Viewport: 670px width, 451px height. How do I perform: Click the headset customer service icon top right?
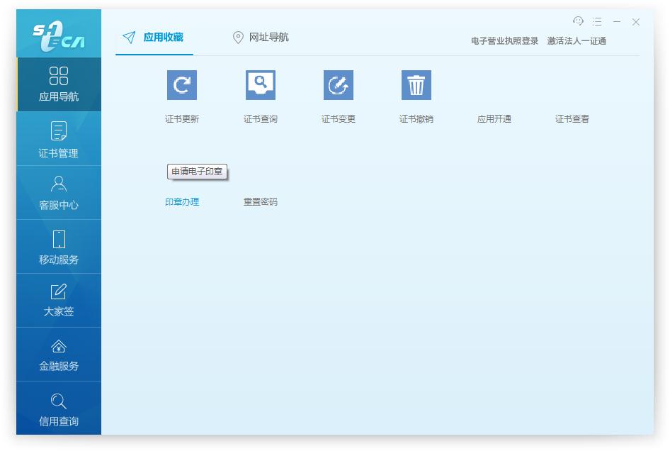[578, 21]
